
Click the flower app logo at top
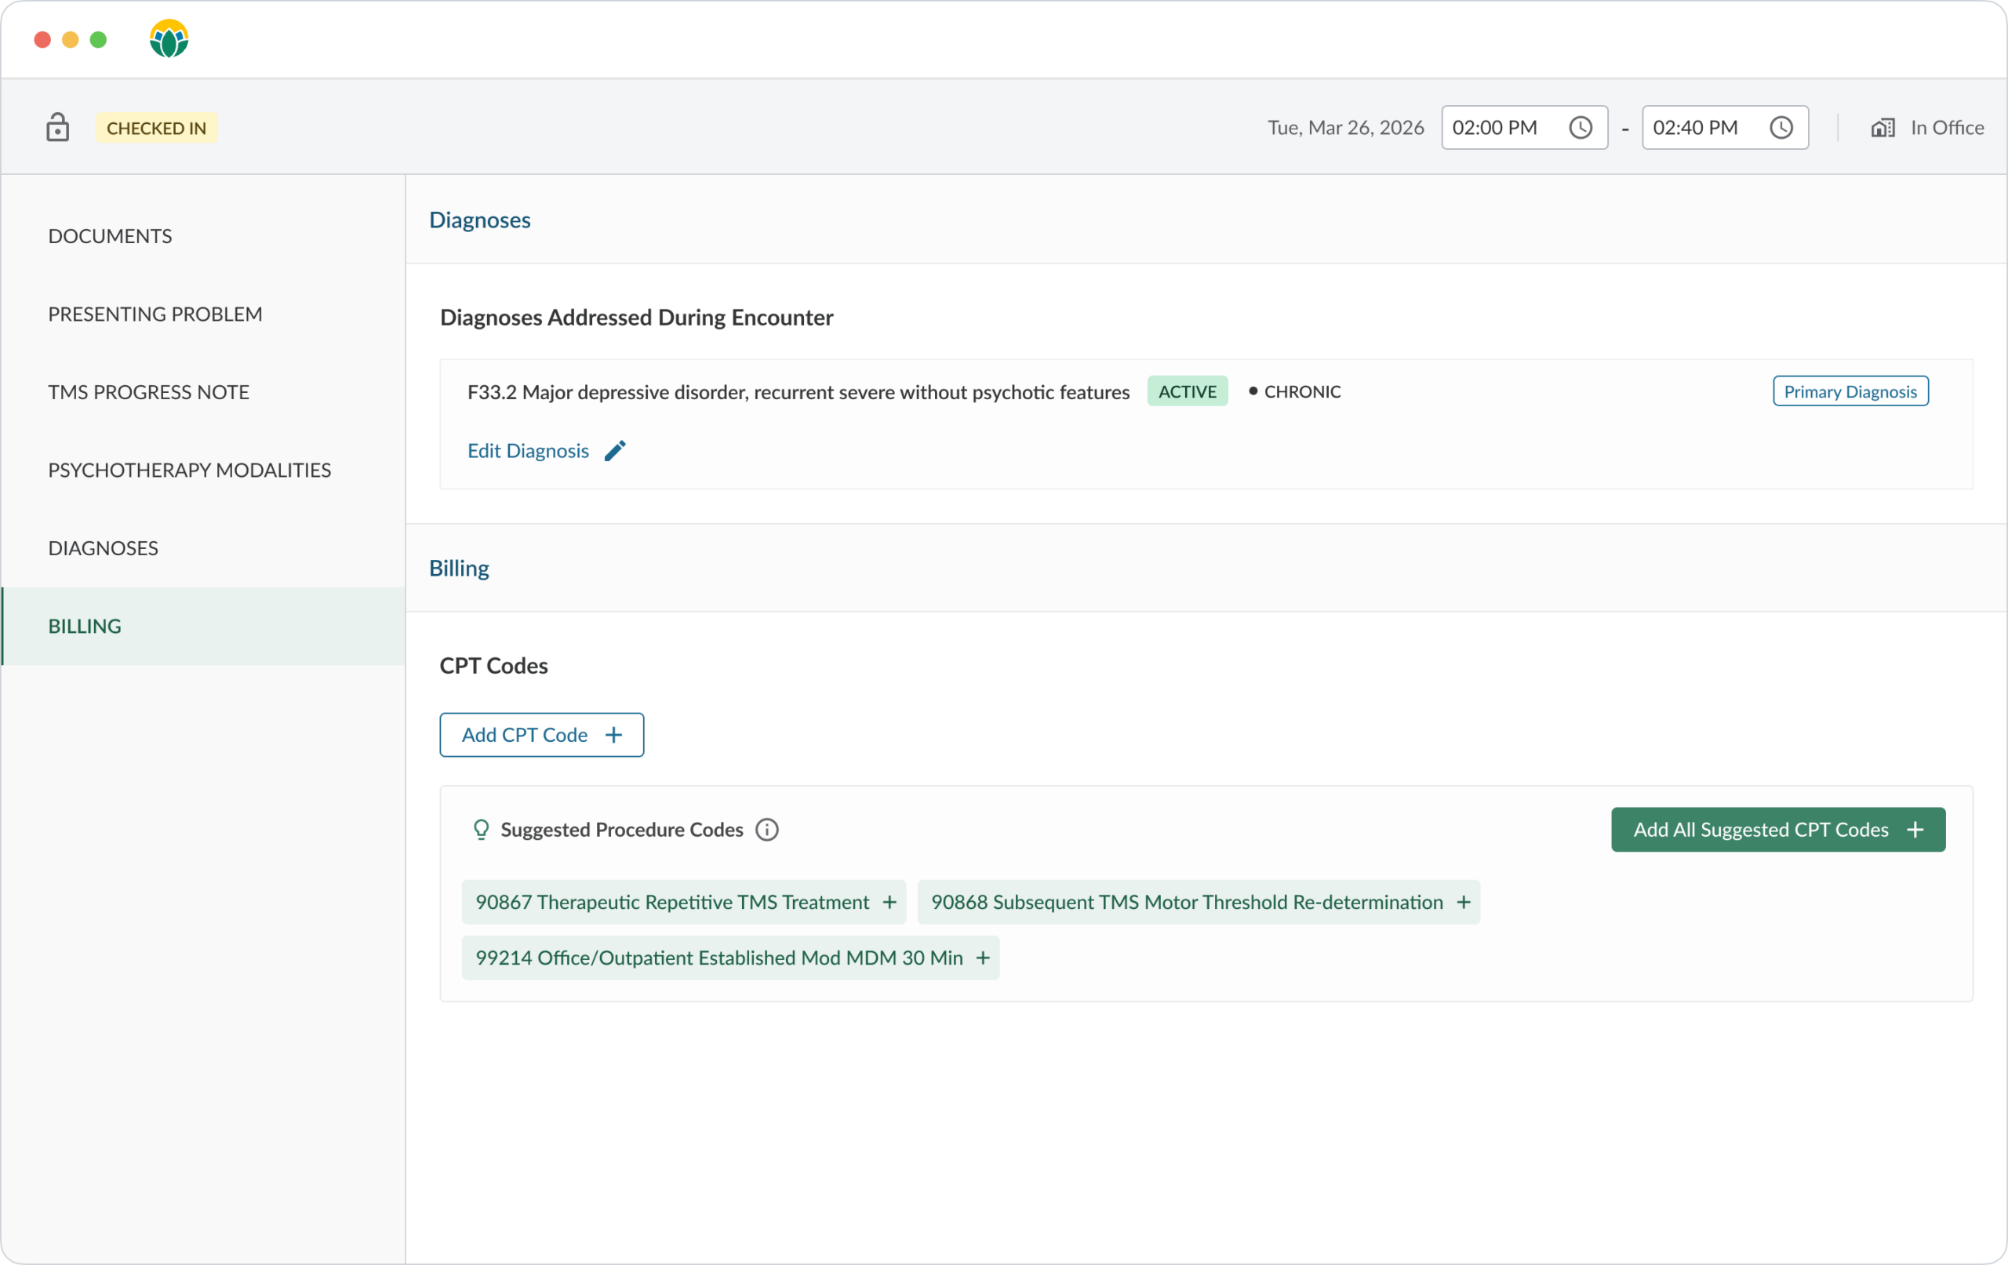point(169,38)
